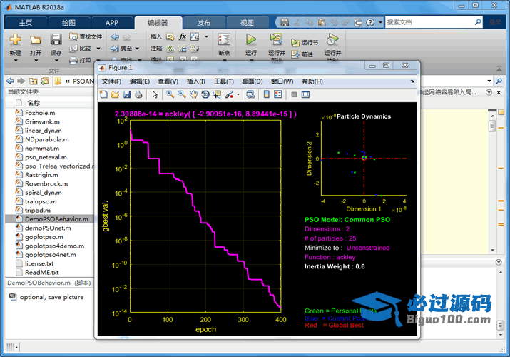The width and height of the screenshot is (510, 357).
Task: Open the 窗口(W) menu in Figure 1
Action: coord(282,81)
